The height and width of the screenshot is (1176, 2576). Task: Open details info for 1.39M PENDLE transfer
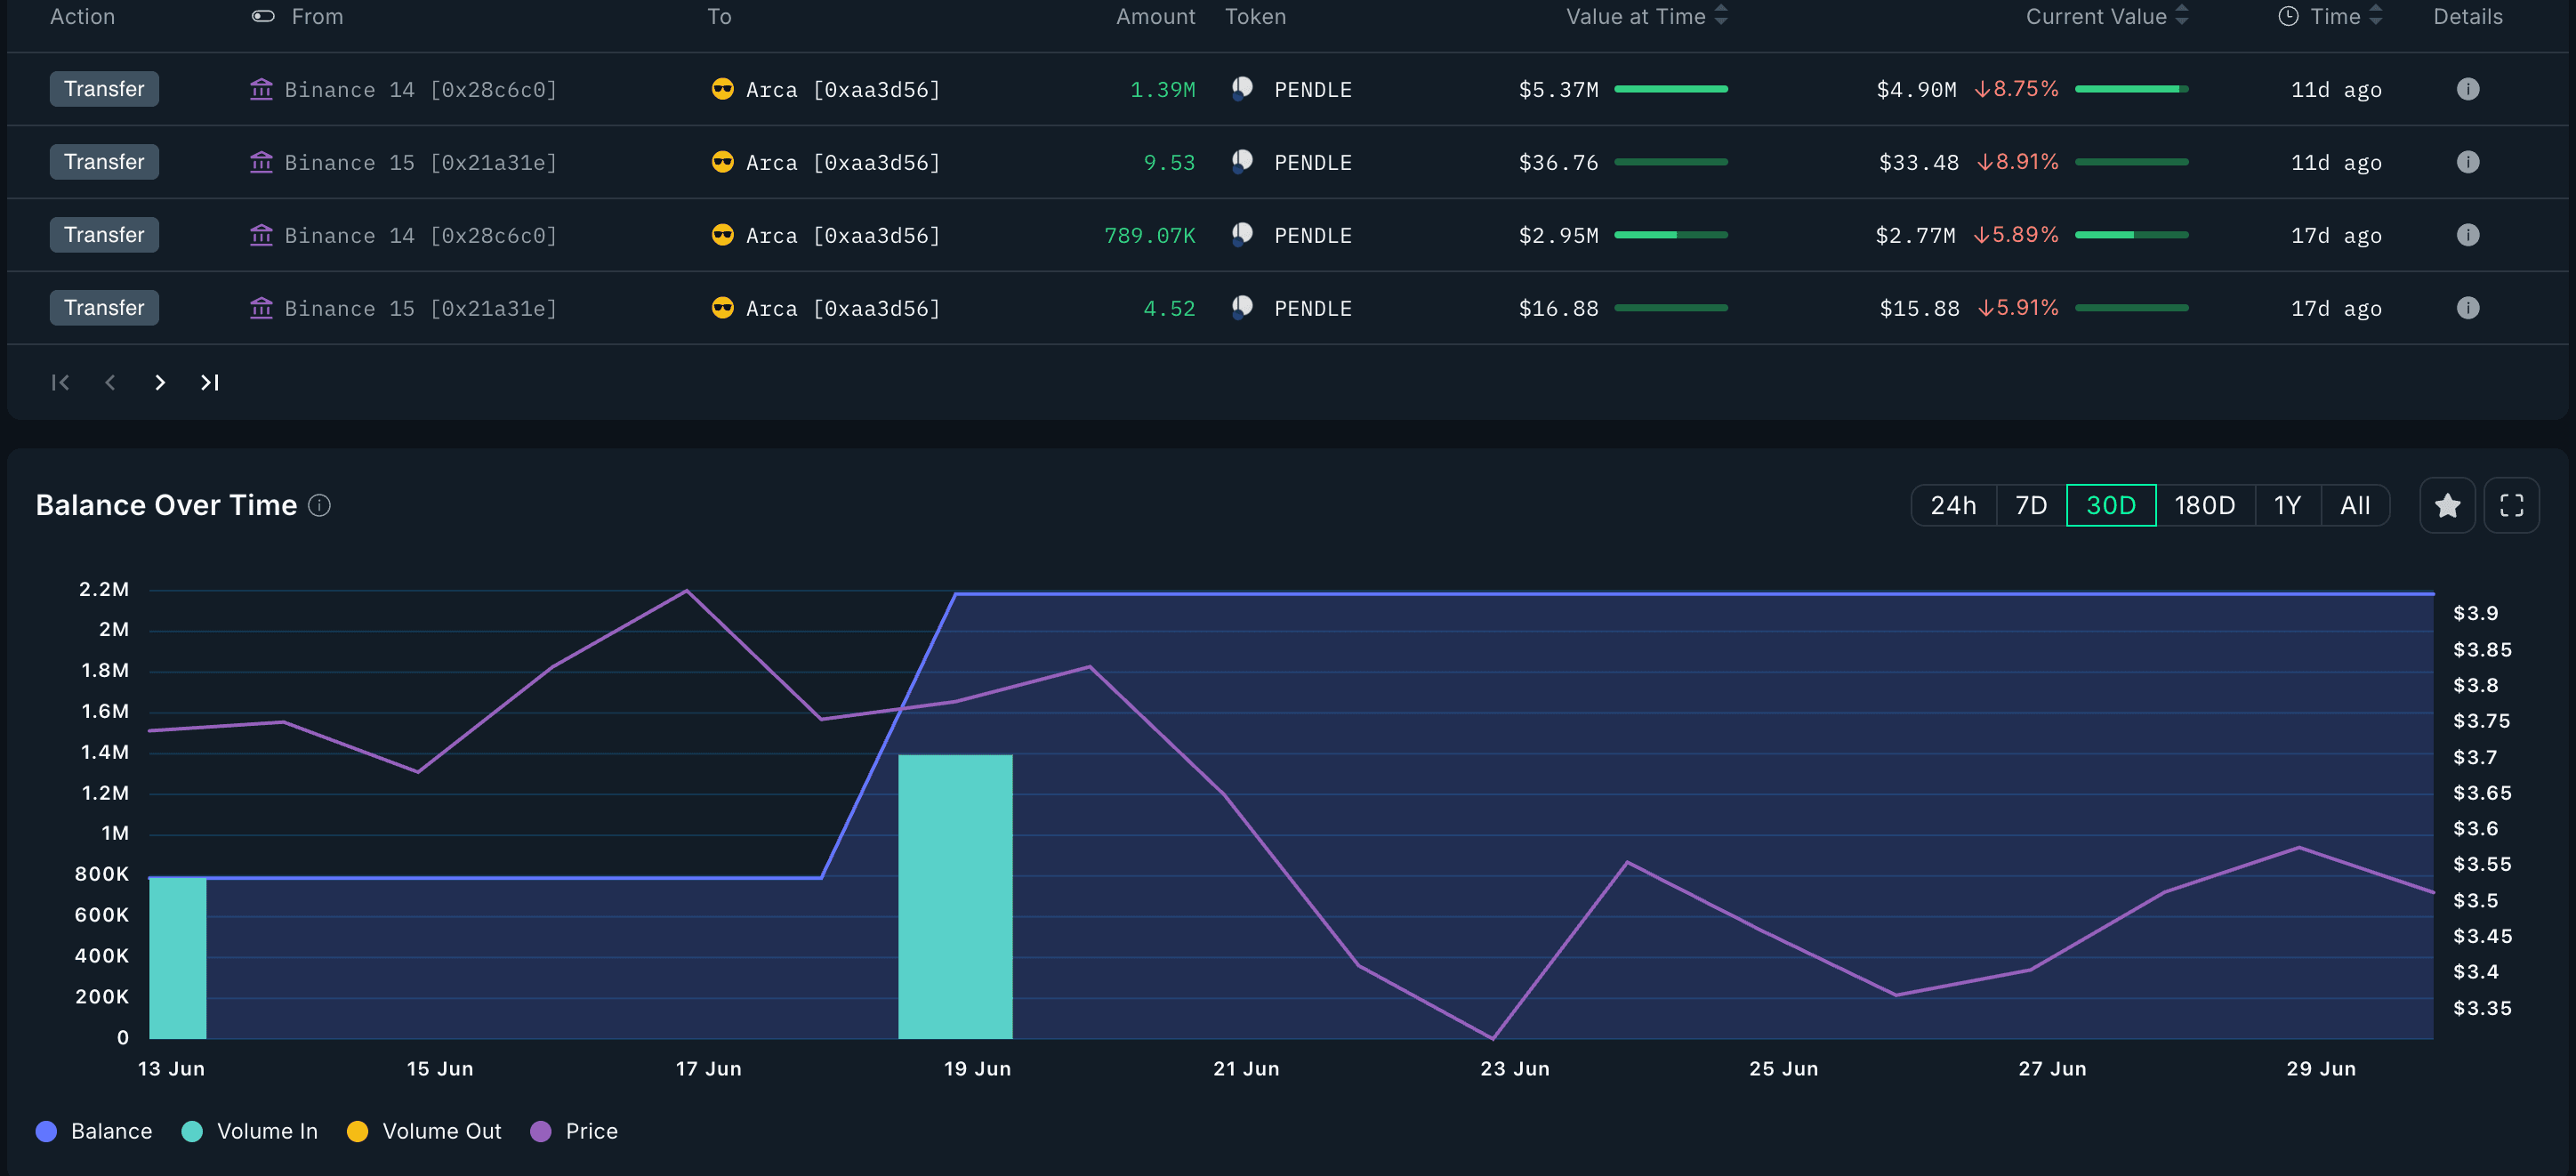point(2467,89)
